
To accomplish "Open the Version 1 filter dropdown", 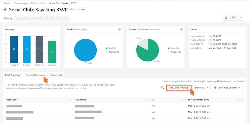I will coord(42,18).
